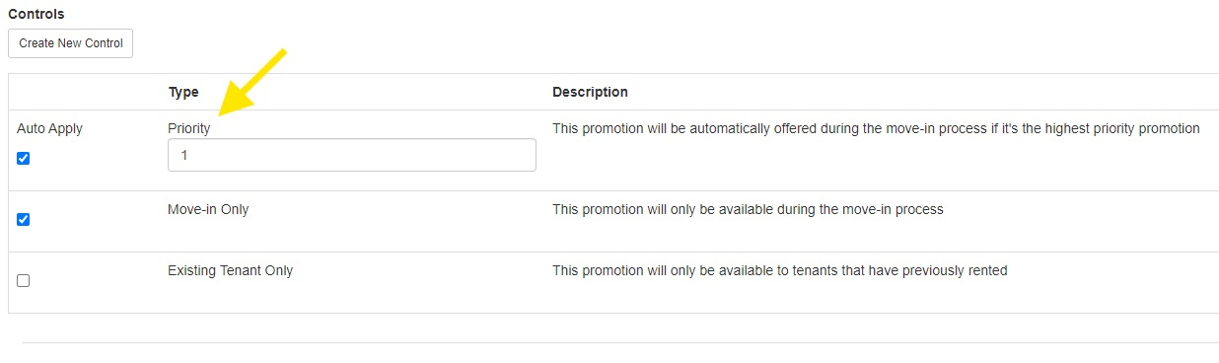The width and height of the screenshot is (1219, 363).
Task: Enable the Existing Tenant Only checkbox
Action: click(x=24, y=280)
